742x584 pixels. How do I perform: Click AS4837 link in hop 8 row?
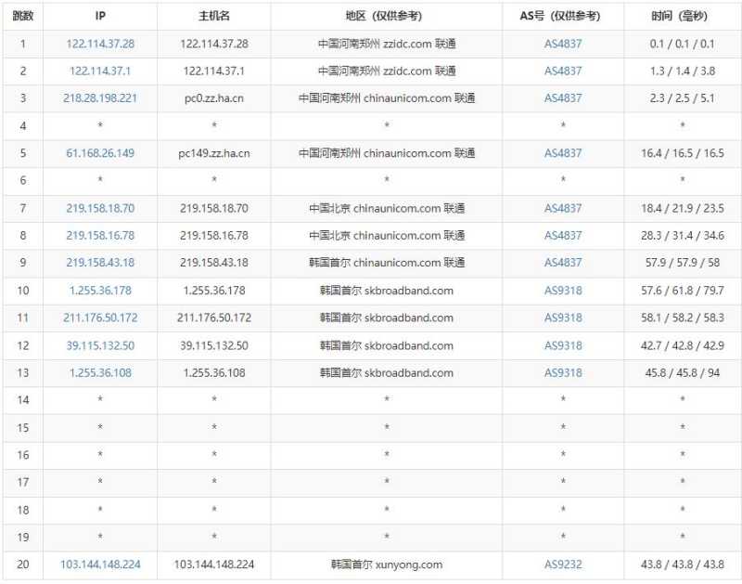pos(563,236)
